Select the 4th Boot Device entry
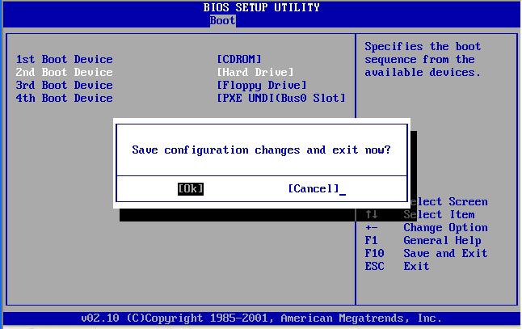The image size is (522, 329). pos(65,99)
